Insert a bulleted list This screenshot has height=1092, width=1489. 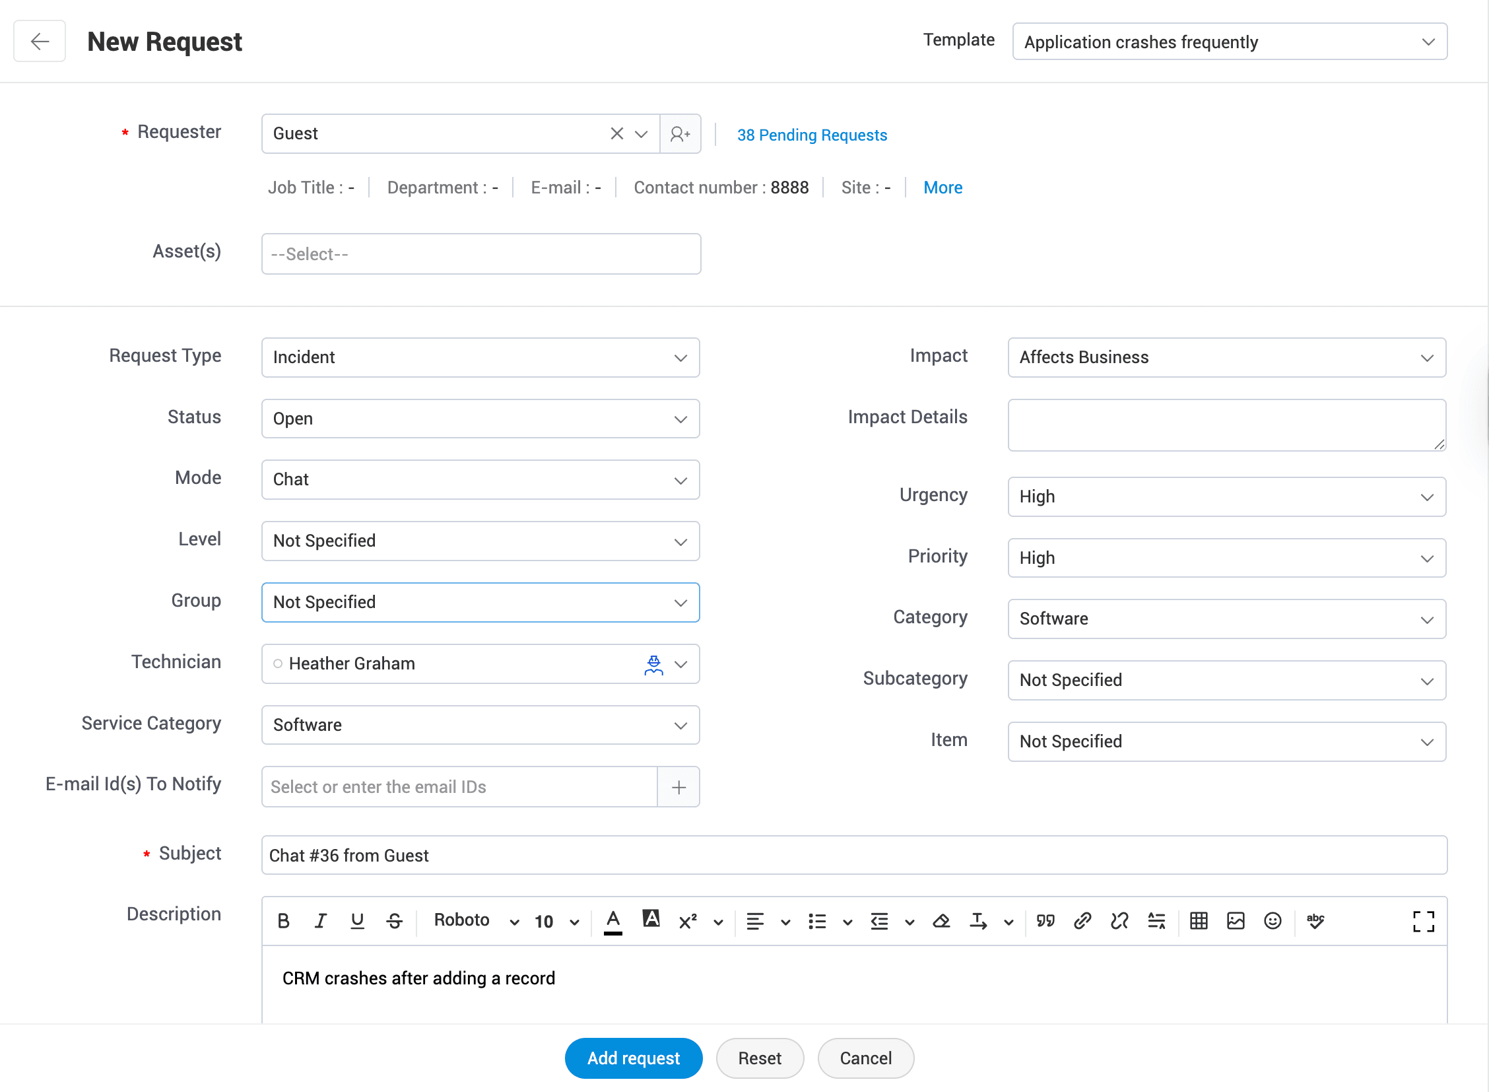point(817,921)
